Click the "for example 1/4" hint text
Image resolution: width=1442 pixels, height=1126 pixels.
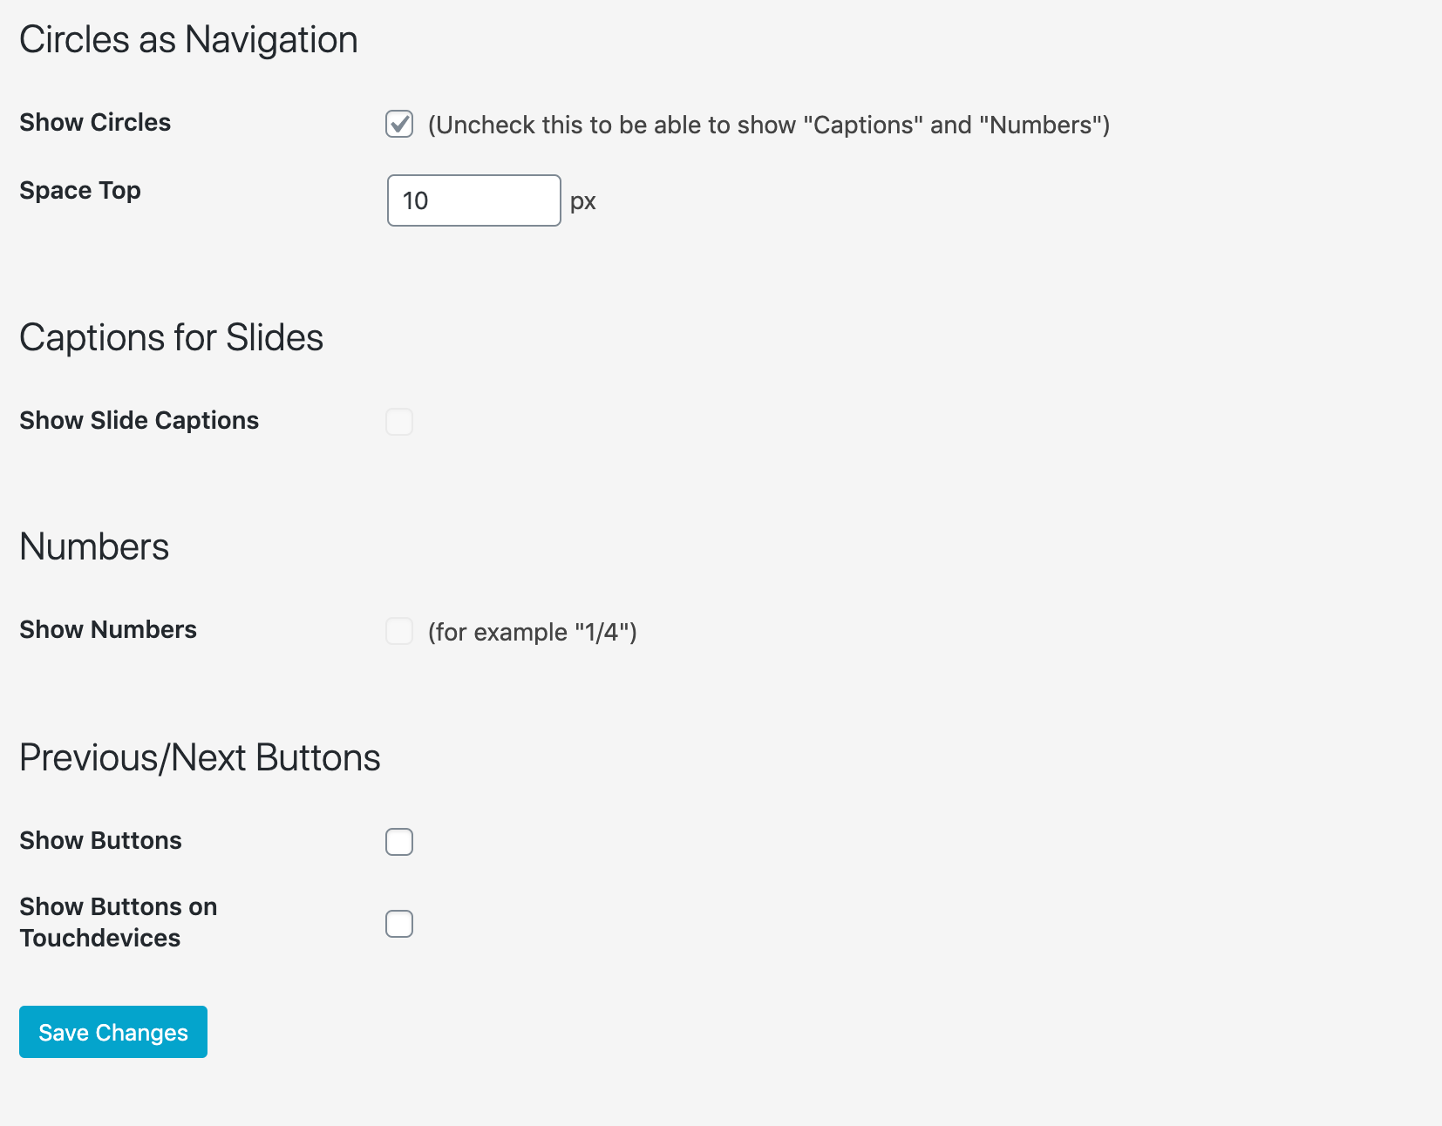click(x=532, y=633)
